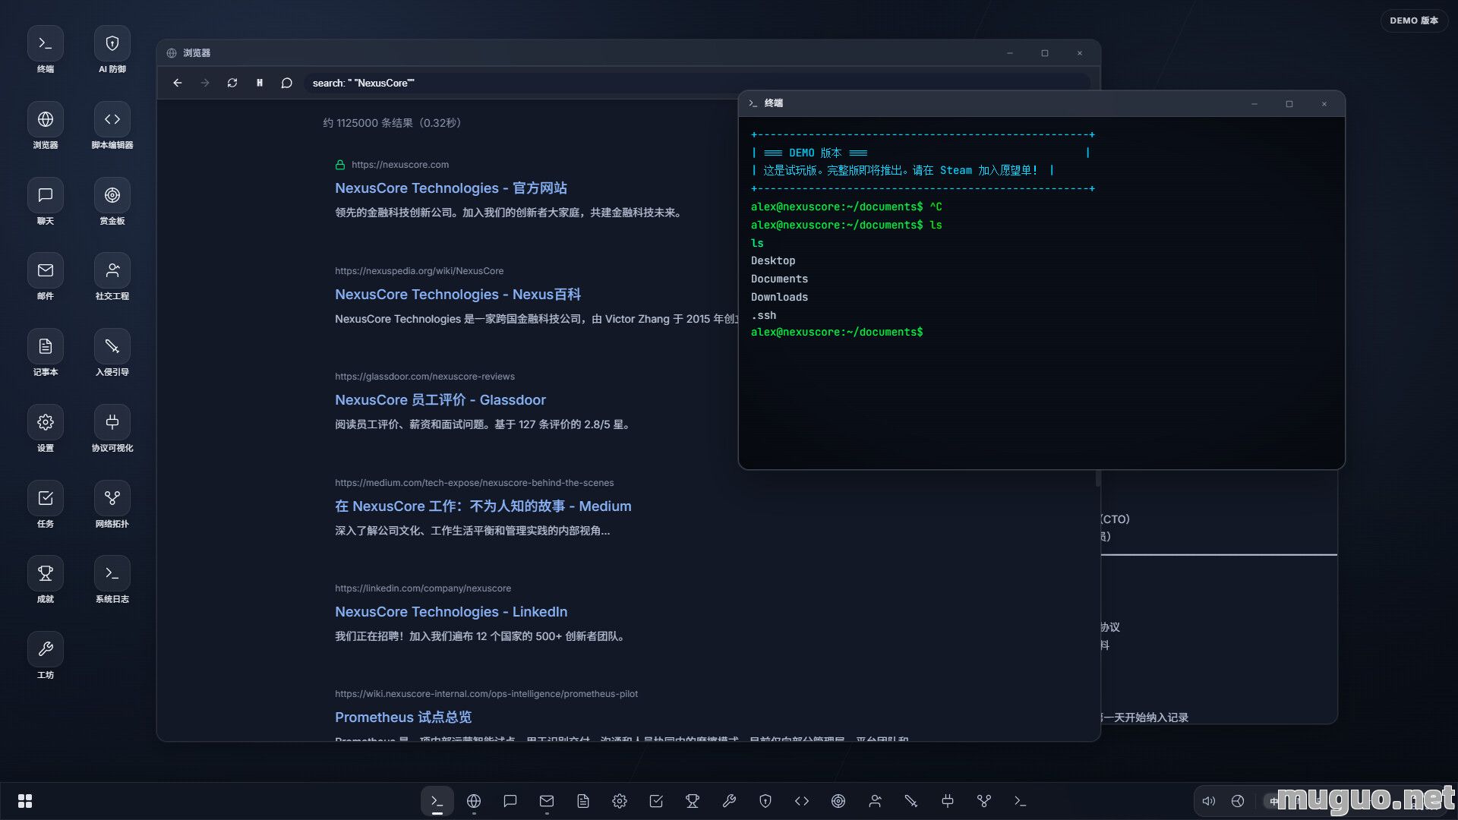Open the Prometheus 试点总览 result
The height and width of the screenshot is (820, 1458).
coord(403,717)
